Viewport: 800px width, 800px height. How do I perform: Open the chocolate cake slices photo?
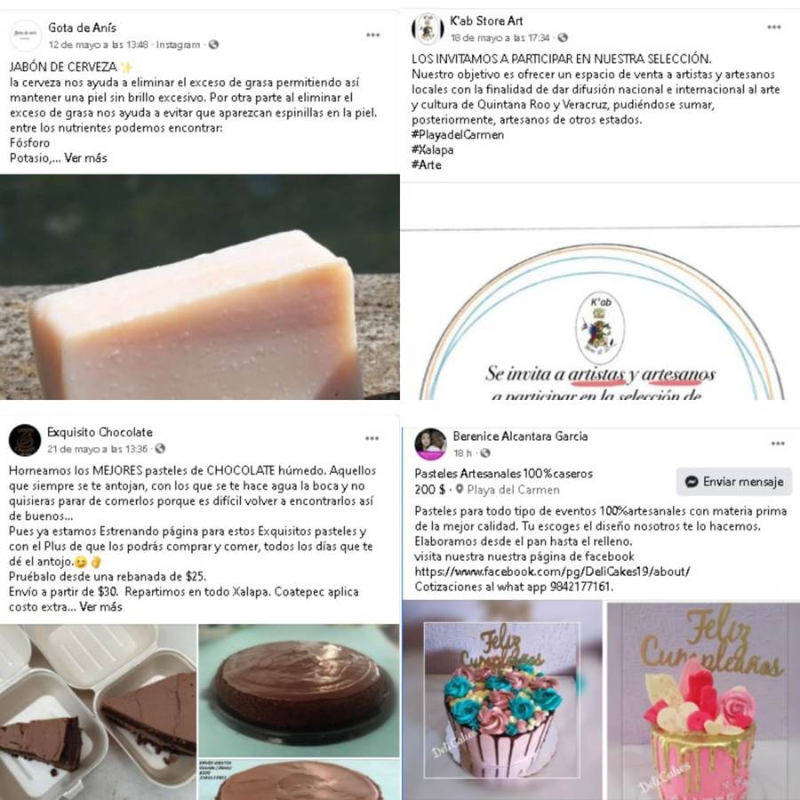point(98,712)
